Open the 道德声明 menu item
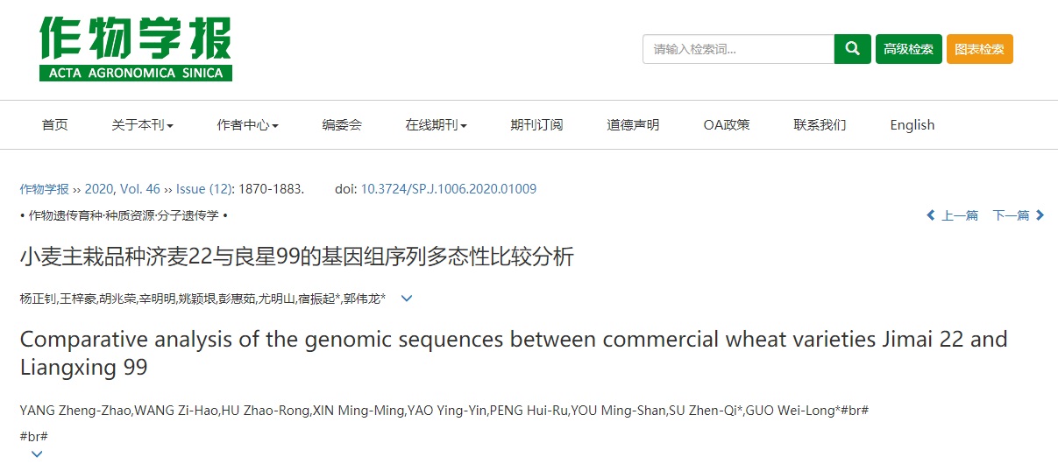The width and height of the screenshot is (1058, 464). pos(633,125)
